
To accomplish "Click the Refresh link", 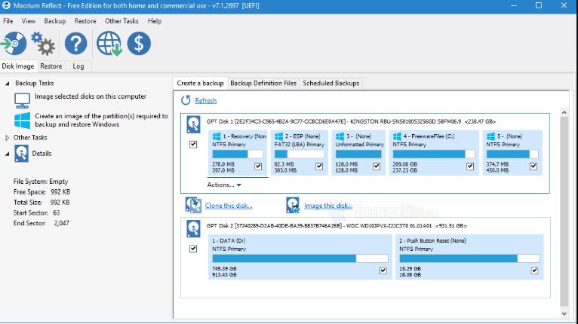I will click(x=206, y=100).
